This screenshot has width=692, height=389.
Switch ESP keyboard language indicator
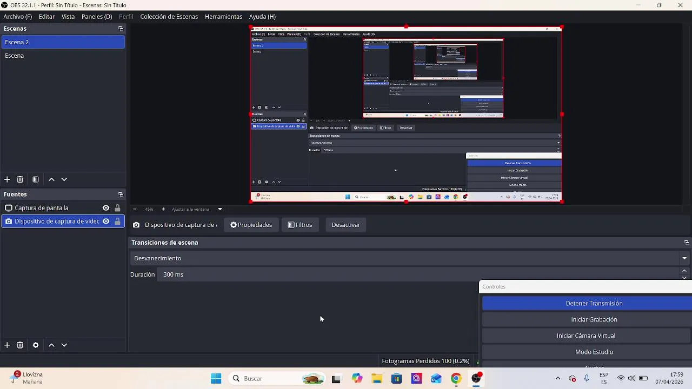click(604, 378)
